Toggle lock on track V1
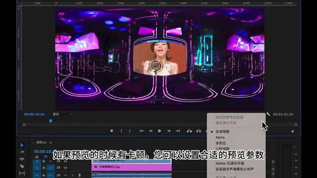 pos(44,168)
